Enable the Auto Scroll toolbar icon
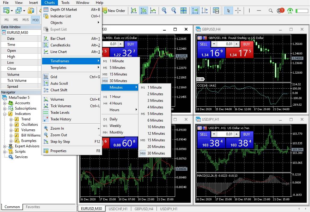 (x=195, y=10)
